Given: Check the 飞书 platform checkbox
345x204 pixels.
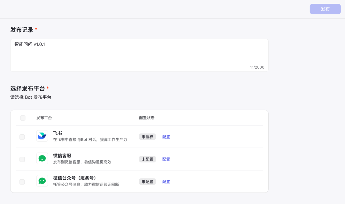Looking at the screenshot, I should click(x=22, y=137).
